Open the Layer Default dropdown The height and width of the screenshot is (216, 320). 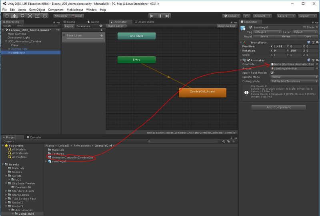[305, 32]
